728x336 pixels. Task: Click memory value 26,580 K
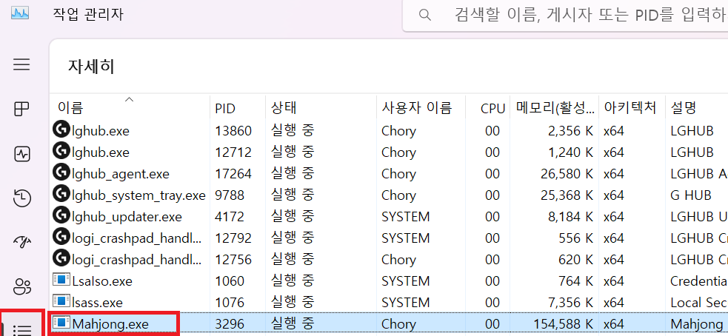pyautogui.click(x=567, y=174)
